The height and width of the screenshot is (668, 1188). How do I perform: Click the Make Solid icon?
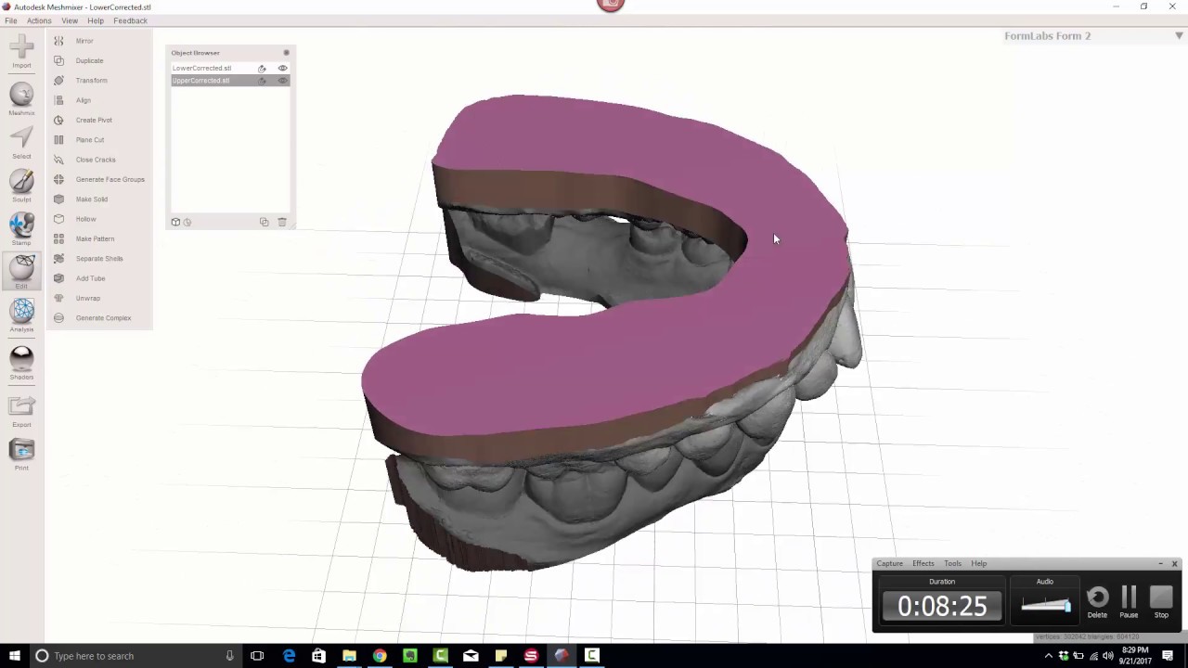click(x=58, y=199)
